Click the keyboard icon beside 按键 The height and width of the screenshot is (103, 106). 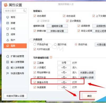(8, 23)
